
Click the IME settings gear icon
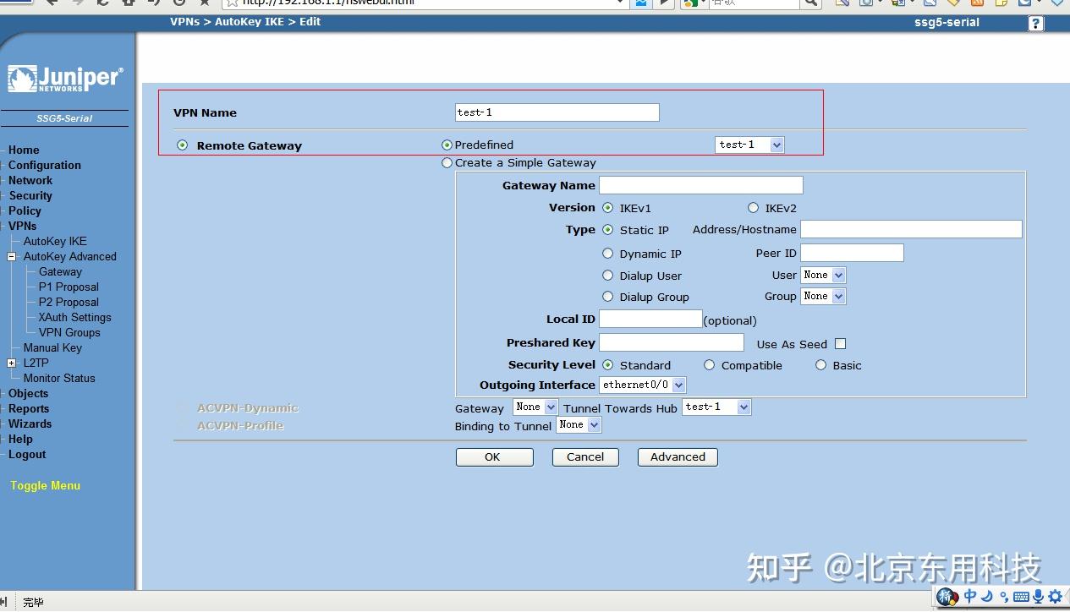coord(1055,598)
